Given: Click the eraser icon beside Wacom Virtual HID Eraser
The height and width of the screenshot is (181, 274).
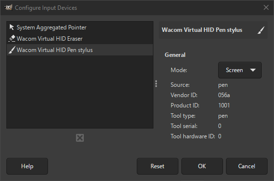Looking at the screenshot, I should point(12,38).
